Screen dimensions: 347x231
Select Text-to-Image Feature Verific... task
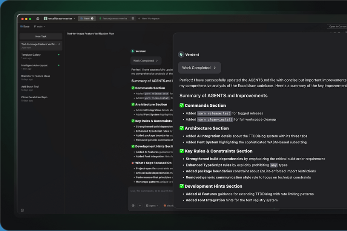pos(41,46)
